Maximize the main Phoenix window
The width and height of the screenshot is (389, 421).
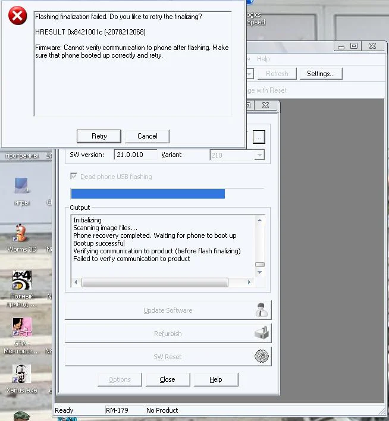tap(354, 46)
